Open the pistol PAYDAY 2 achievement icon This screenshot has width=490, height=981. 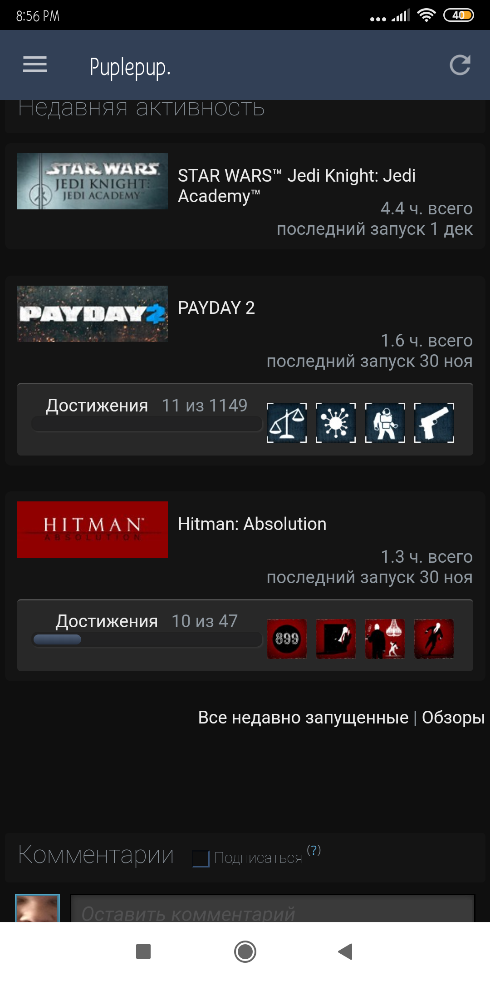434,423
